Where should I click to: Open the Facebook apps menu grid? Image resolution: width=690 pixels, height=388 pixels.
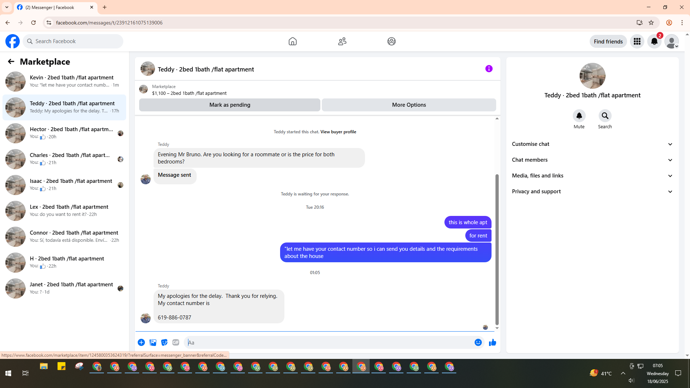coord(637,41)
